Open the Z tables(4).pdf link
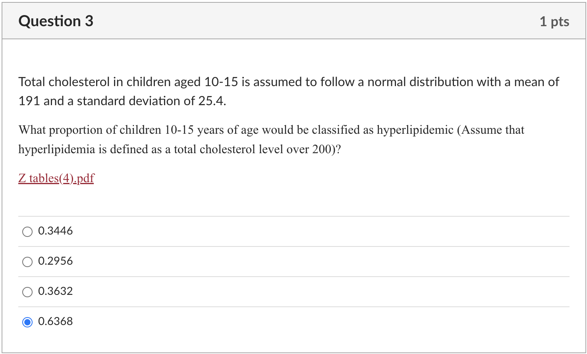Viewport: 587px width, 354px height. (56, 178)
